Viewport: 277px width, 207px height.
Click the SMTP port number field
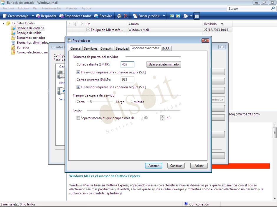click(127, 64)
